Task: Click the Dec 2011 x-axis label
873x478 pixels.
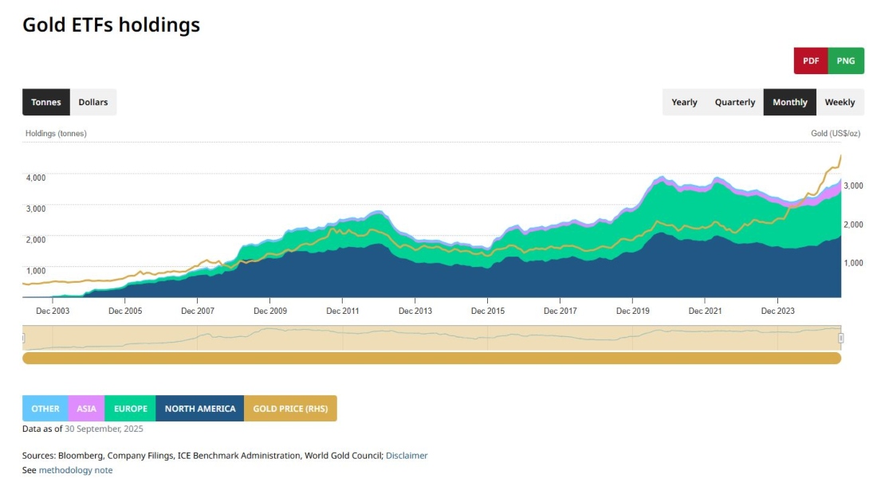Action: click(344, 311)
